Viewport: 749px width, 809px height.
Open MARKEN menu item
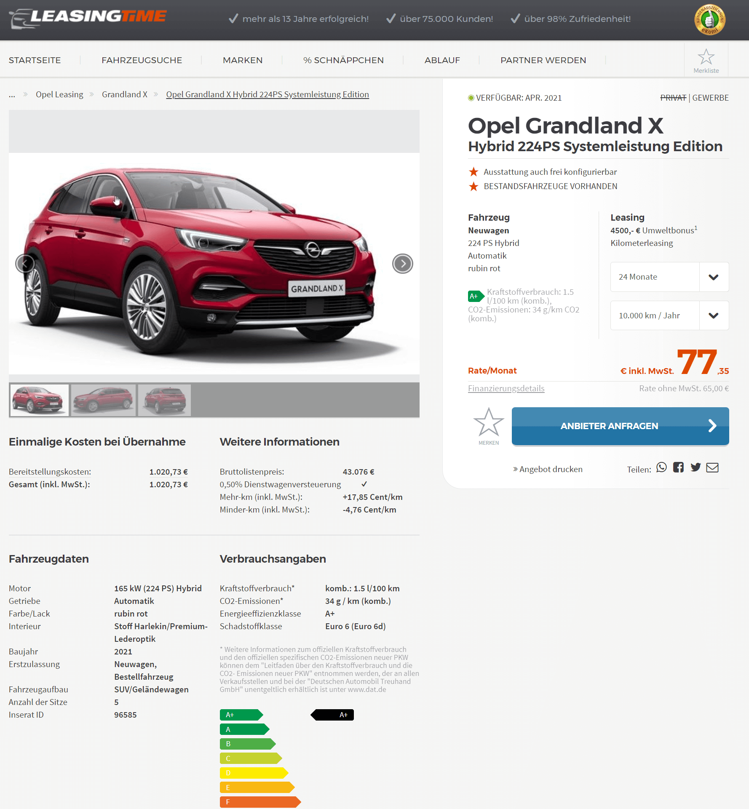(x=243, y=60)
